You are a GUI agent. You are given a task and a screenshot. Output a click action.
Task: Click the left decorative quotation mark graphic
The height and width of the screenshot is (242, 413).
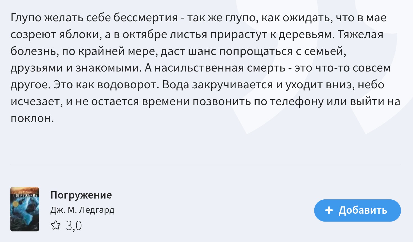pyautogui.click(x=281, y=67)
